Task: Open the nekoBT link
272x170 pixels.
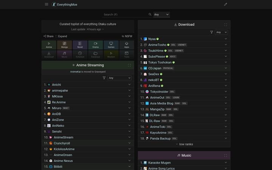Action: 153,80
